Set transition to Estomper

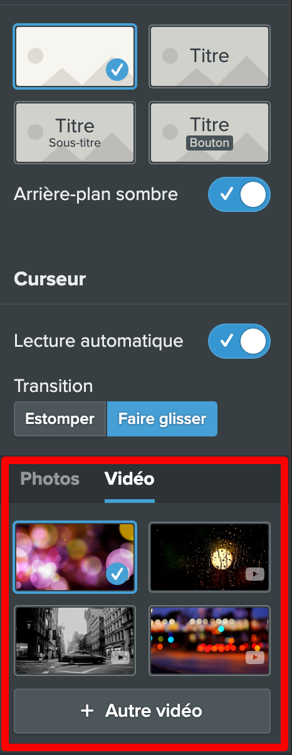(60, 419)
